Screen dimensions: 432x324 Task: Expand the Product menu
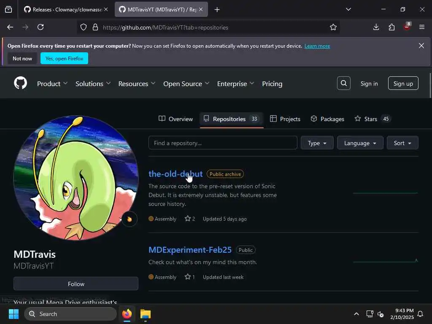52,84
